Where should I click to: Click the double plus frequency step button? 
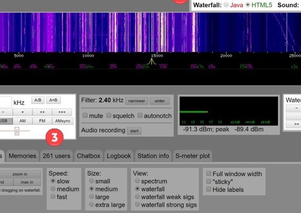coord(42,112)
